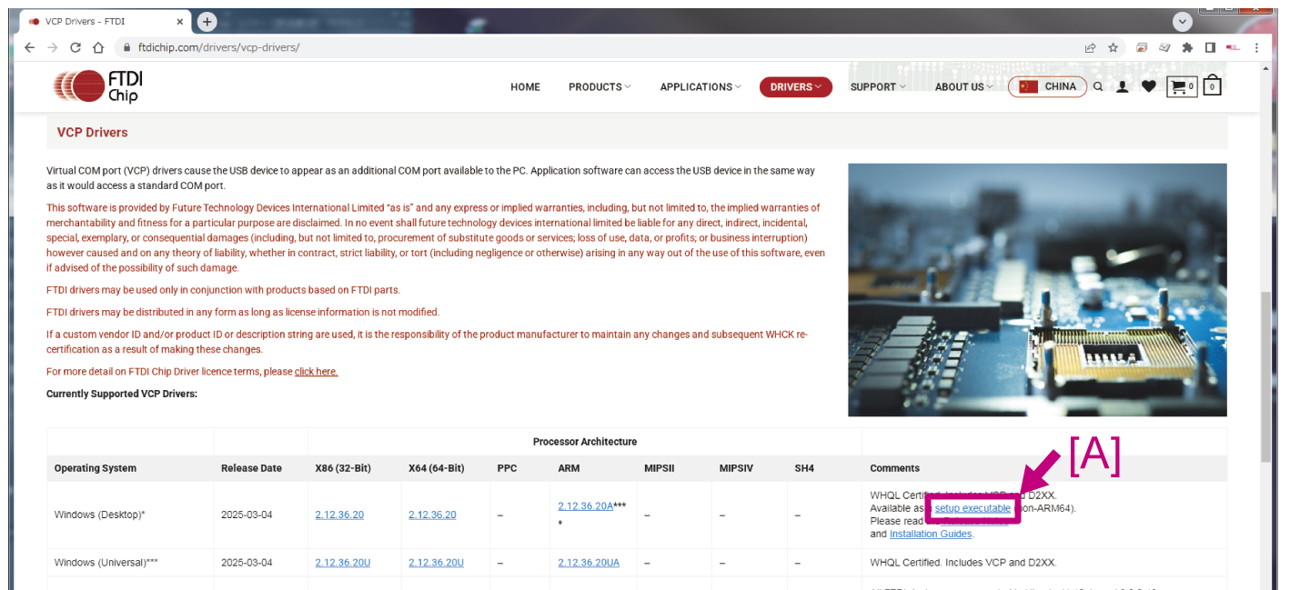The height and width of the screenshot is (590, 1290).
Task: Download the setup executable link
Action: (x=973, y=508)
